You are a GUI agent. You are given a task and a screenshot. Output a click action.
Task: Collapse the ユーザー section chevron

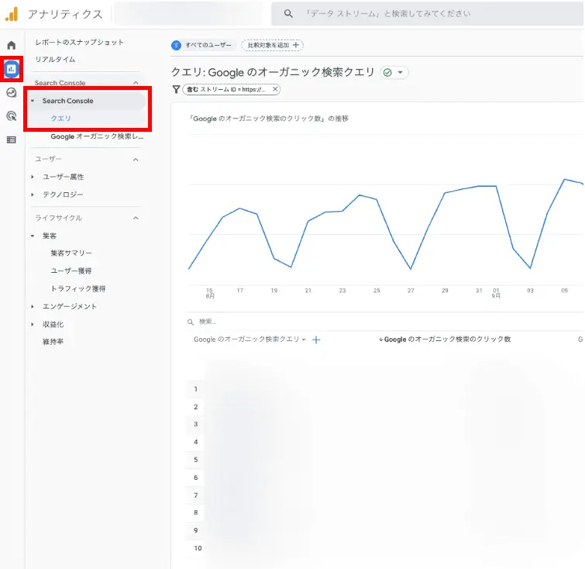136,160
